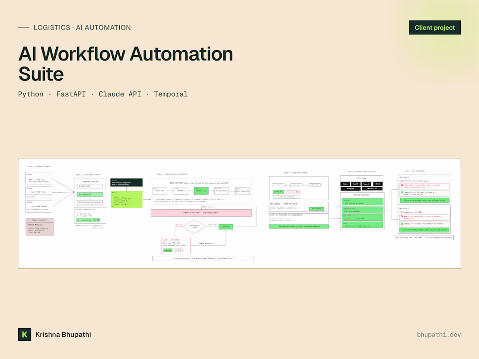Viewport: 479px width, 359px height.
Task: Click the Slack File Upload source box
Action: (39, 206)
